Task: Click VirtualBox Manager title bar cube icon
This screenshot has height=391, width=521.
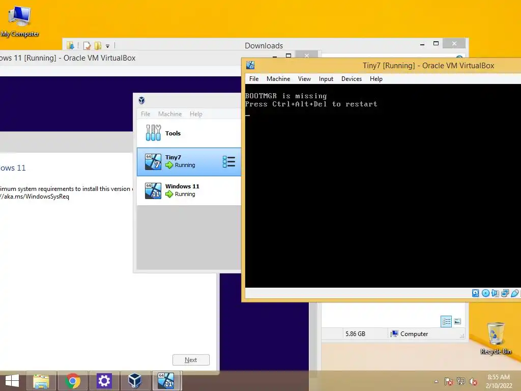Action: [141, 100]
